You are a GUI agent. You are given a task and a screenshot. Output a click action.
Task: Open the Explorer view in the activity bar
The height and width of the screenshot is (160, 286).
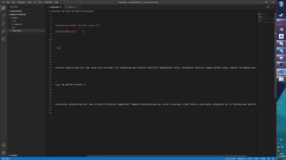click(x=4, y=8)
